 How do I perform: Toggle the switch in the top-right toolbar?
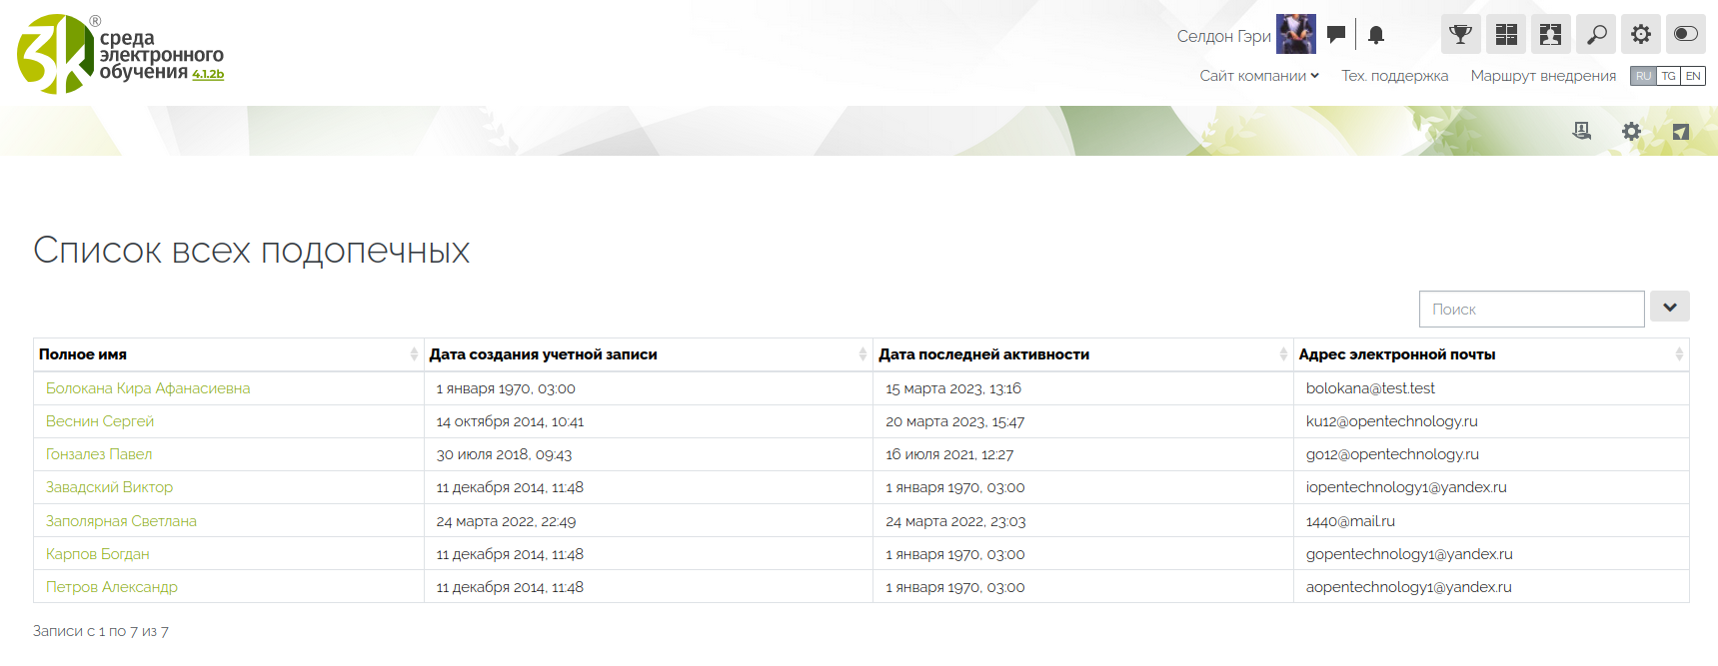pos(1686,35)
